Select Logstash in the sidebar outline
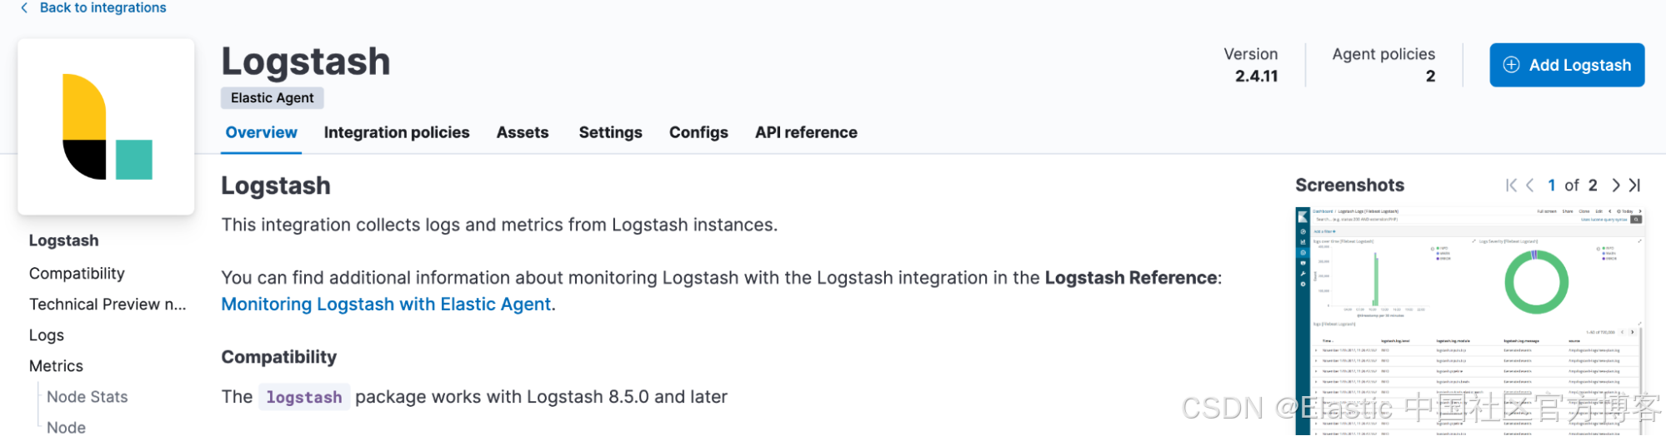Screen dimensions: 1666x436 point(64,240)
